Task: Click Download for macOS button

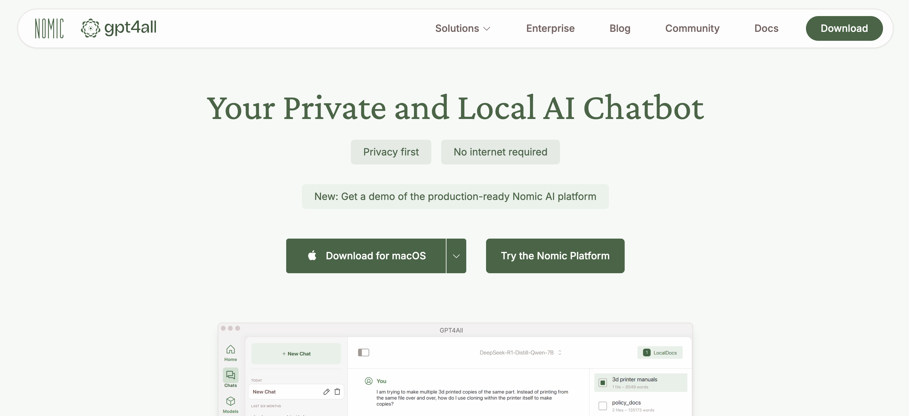Action: (366, 256)
